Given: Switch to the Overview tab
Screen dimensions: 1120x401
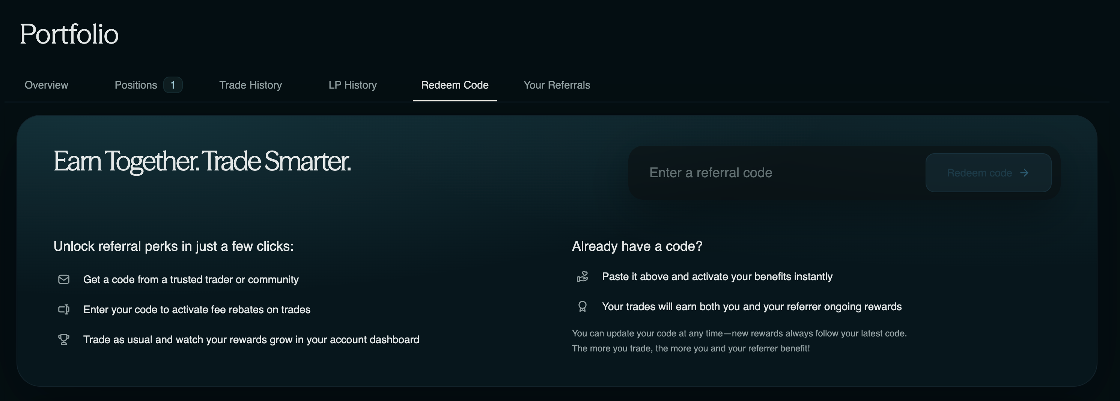Looking at the screenshot, I should 46,85.
